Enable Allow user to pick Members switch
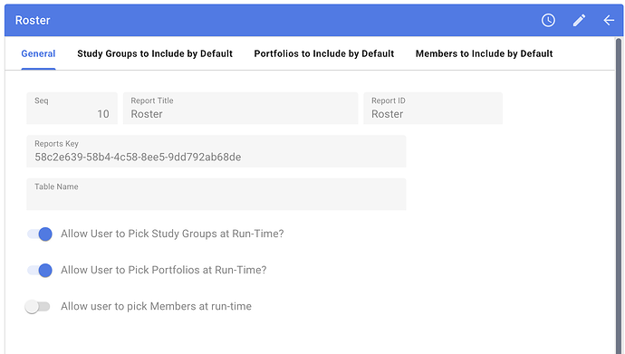 pyautogui.click(x=37, y=307)
